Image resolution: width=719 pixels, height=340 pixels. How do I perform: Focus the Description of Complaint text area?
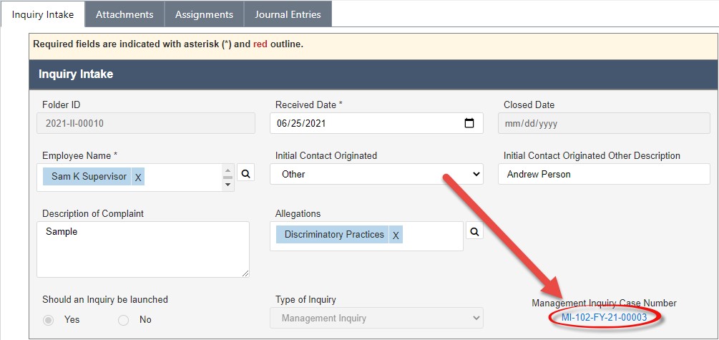(143, 250)
